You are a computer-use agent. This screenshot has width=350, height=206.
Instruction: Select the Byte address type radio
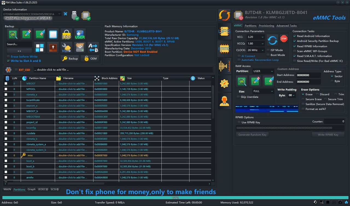click(x=332, y=81)
